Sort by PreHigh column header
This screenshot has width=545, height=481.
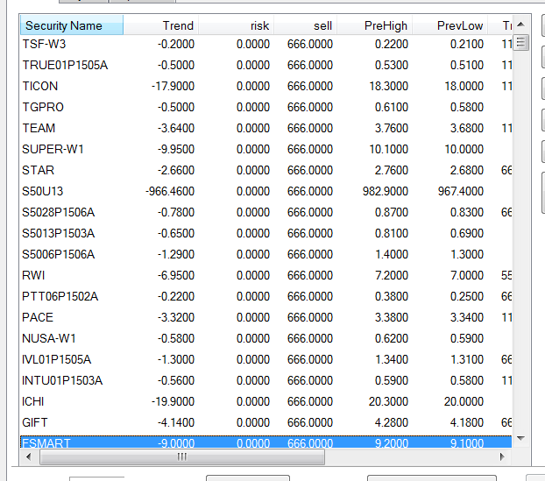[374, 25]
